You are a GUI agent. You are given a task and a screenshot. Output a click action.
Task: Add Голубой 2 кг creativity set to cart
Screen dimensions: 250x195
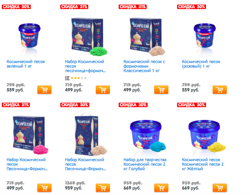pyautogui.click(x=161, y=188)
